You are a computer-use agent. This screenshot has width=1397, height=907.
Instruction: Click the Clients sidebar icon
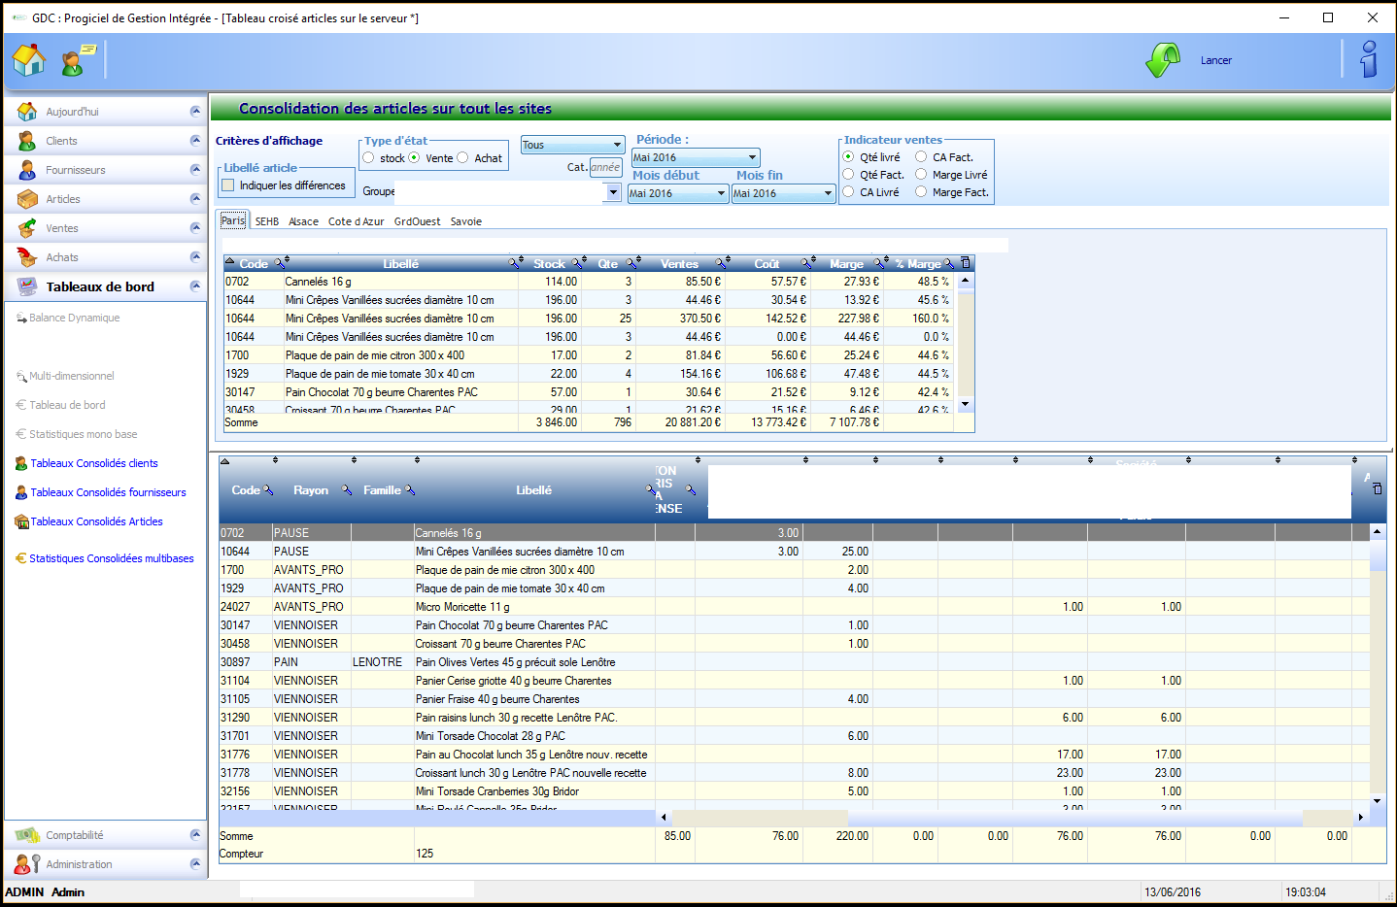click(x=27, y=141)
